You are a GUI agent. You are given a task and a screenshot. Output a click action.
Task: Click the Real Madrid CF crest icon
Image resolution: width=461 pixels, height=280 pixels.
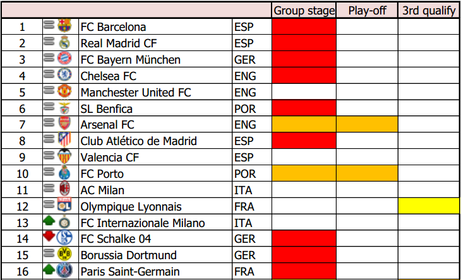pos(65,43)
